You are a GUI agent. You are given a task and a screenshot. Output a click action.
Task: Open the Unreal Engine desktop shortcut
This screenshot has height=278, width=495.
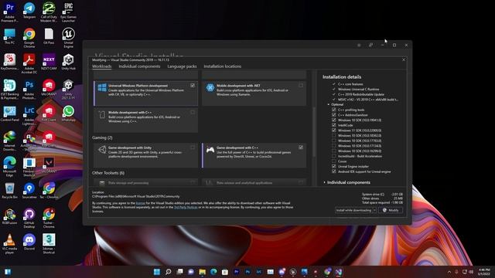coord(68,38)
